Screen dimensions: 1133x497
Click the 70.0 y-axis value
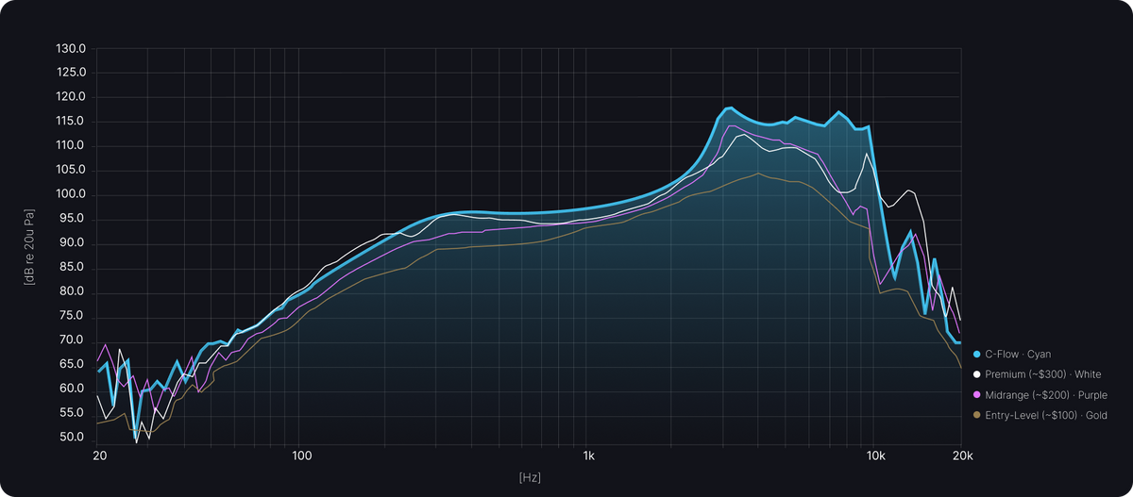[74, 340]
